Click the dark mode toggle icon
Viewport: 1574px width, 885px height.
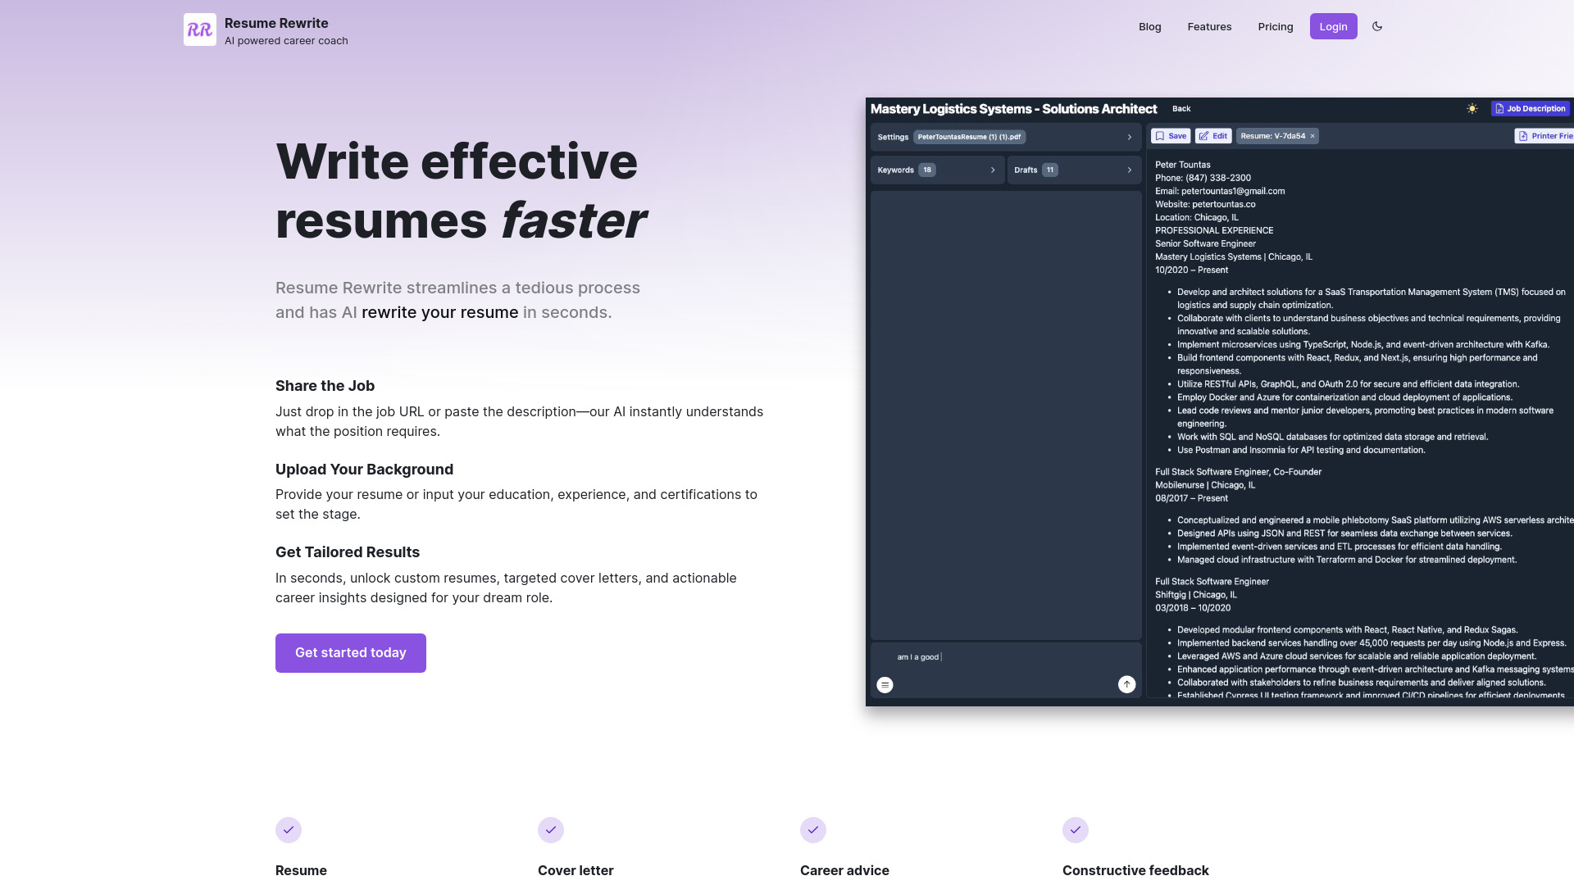pyautogui.click(x=1378, y=26)
